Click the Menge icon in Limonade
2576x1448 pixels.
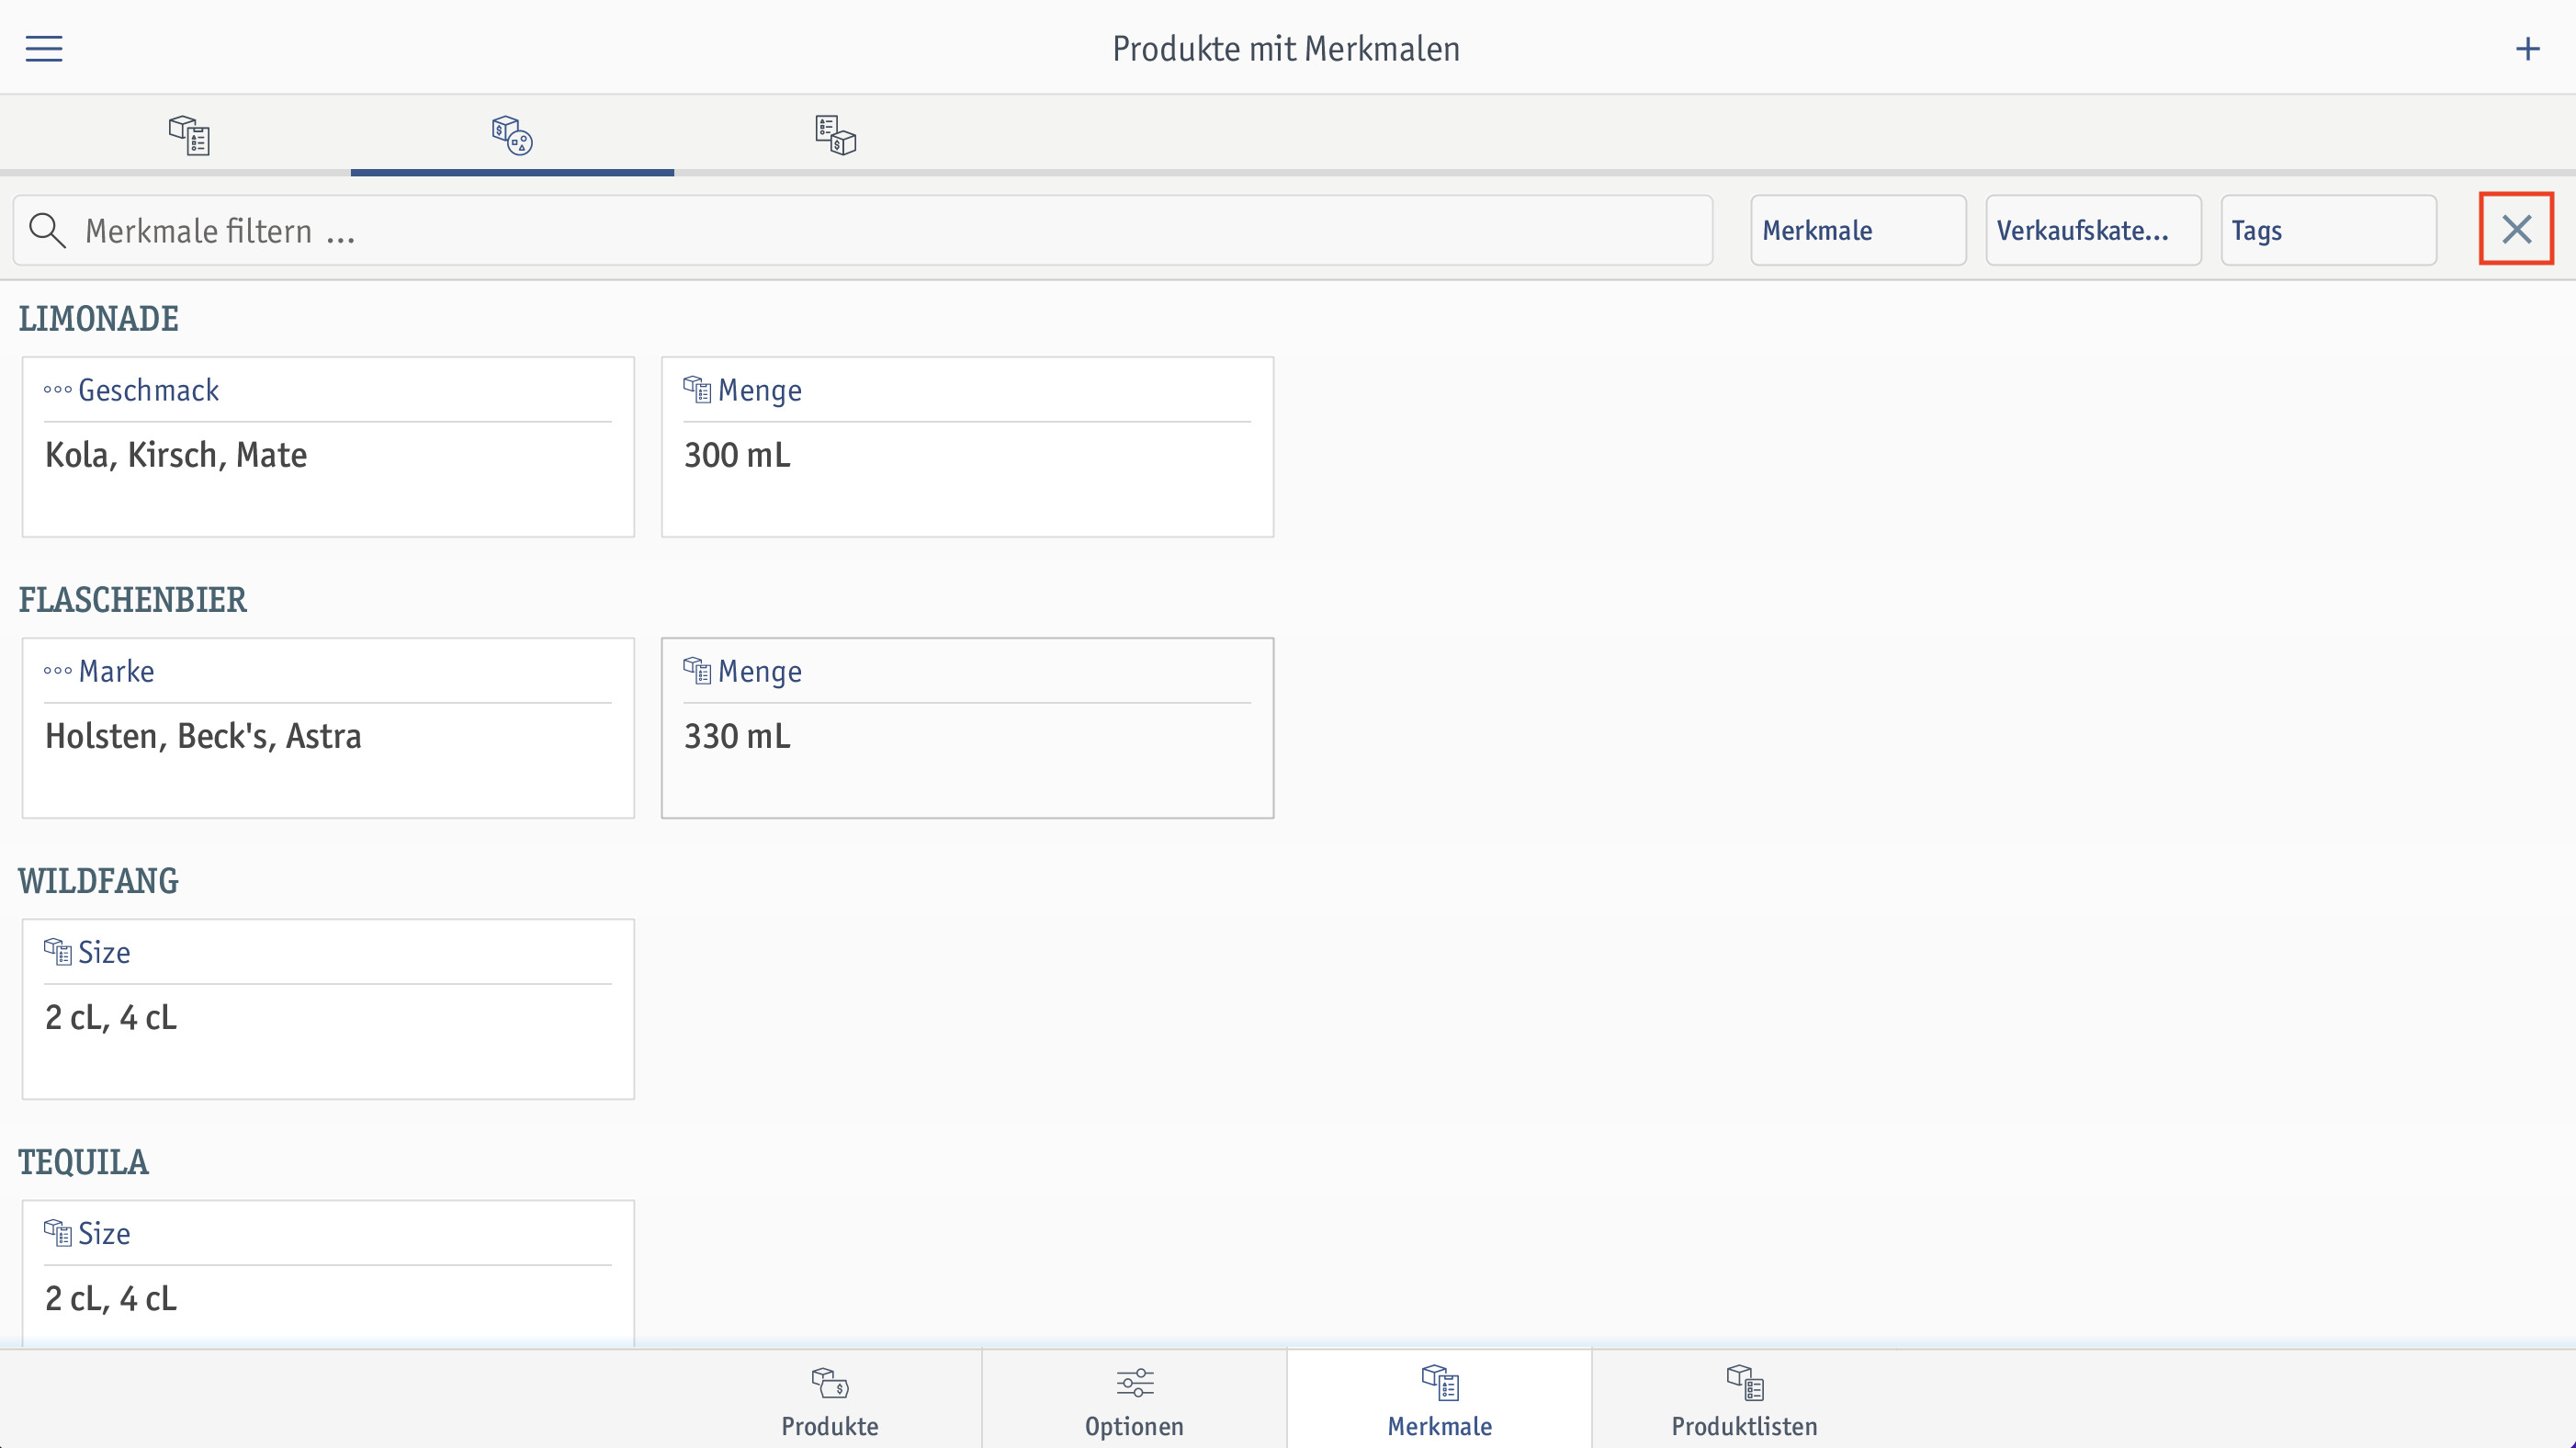pyautogui.click(x=697, y=389)
